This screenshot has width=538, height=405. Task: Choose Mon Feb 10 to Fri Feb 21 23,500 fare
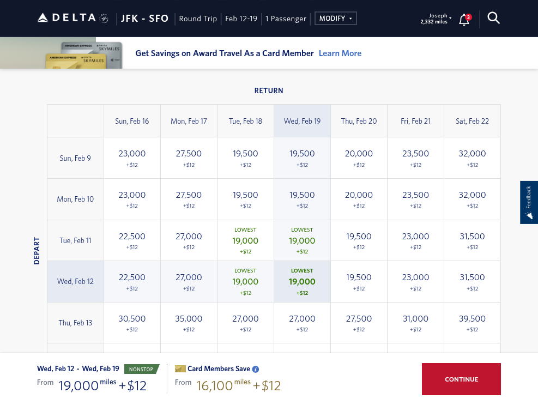(x=415, y=199)
